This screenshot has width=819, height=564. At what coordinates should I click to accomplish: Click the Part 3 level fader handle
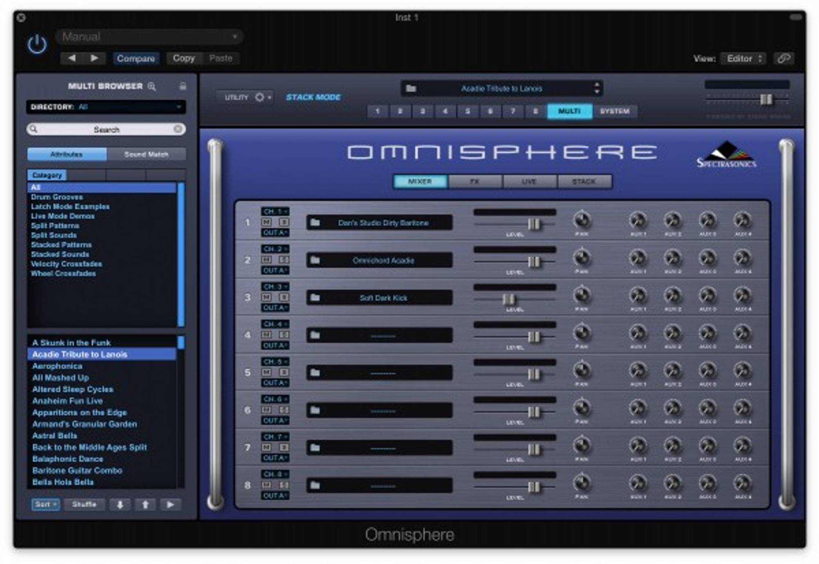coord(509,299)
